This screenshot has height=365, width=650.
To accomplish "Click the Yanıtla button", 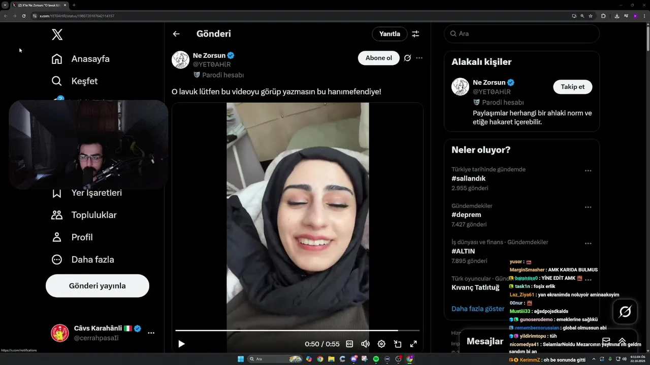I will coord(389,34).
